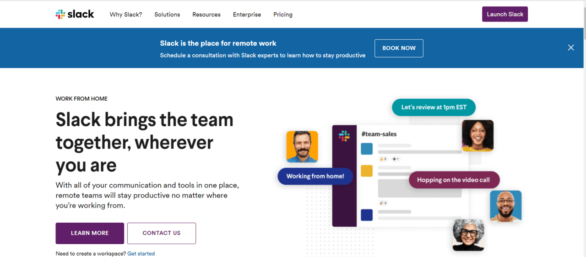The height and width of the screenshot is (257, 586).
Task: Select the blue square avatar in #team-sales
Action: (367, 149)
